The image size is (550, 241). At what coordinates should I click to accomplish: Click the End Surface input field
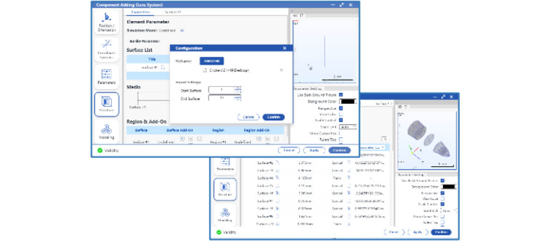pyautogui.click(x=221, y=98)
